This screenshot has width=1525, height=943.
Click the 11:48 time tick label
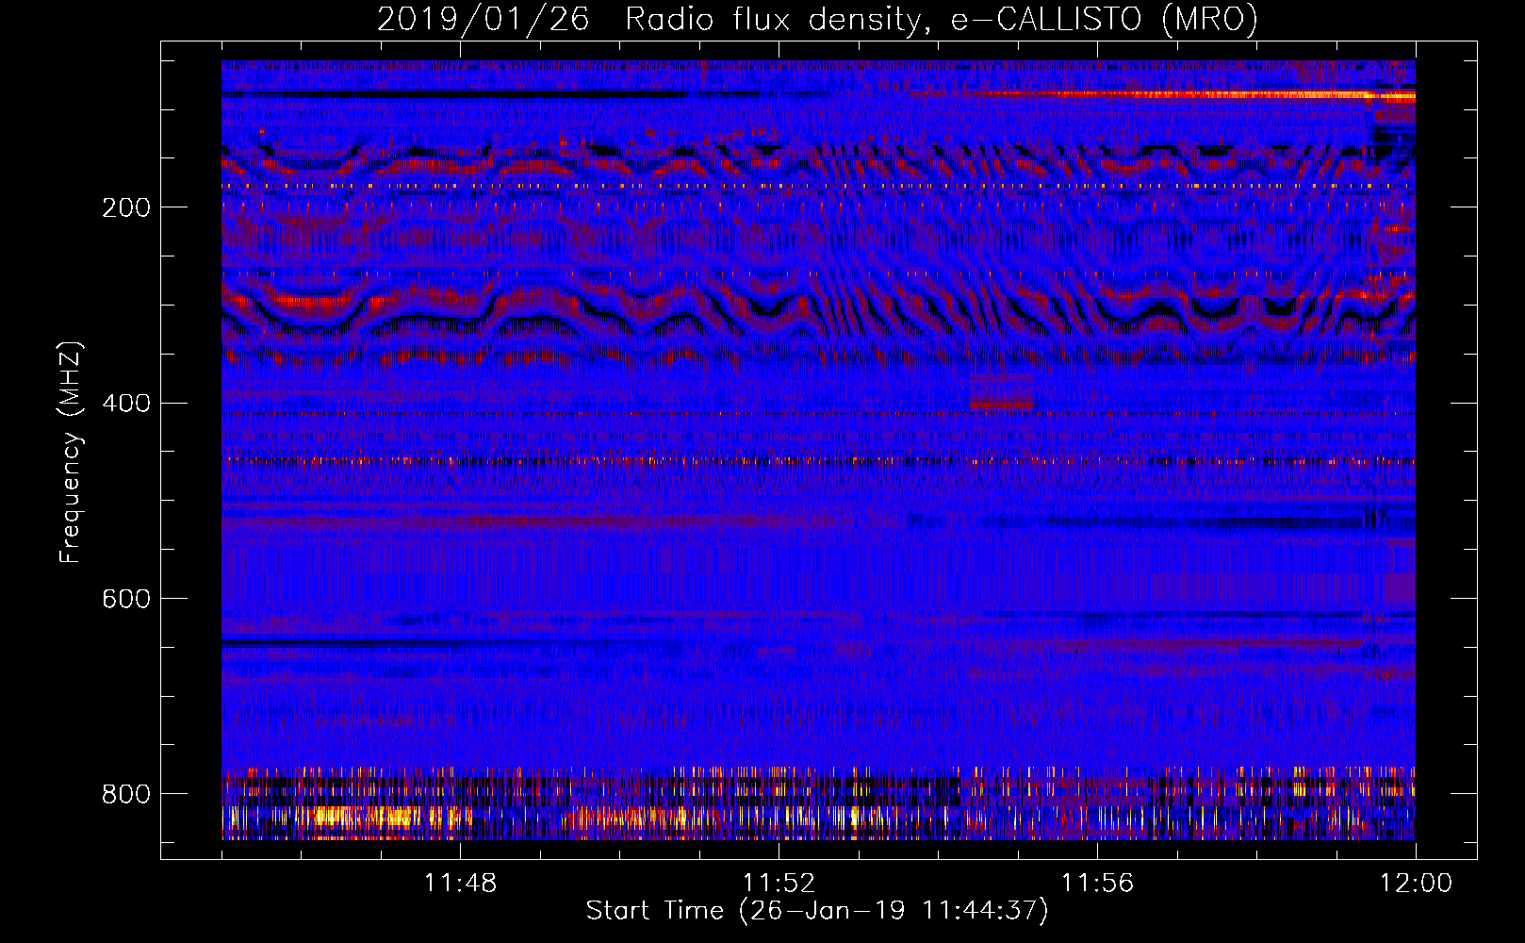[460, 884]
